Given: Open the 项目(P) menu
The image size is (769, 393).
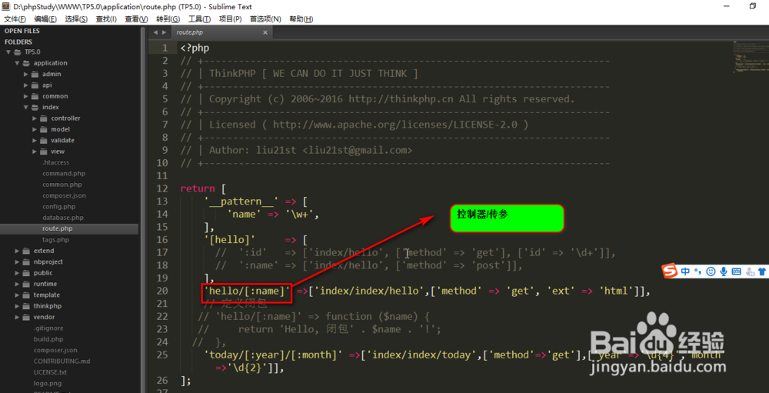Looking at the screenshot, I should (x=230, y=19).
